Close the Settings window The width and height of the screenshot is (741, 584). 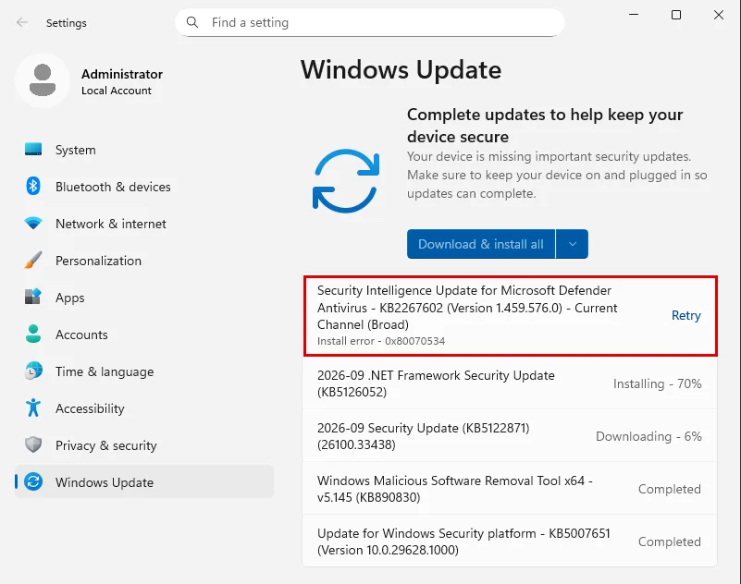pyautogui.click(x=719, y=15)
